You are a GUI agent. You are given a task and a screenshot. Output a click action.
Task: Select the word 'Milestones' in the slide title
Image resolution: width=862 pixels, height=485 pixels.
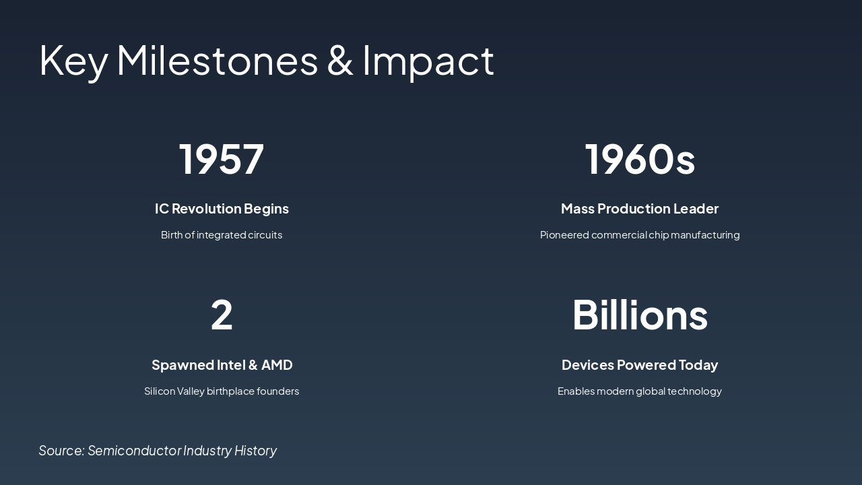pyautogui.click(x=217, y=61)
